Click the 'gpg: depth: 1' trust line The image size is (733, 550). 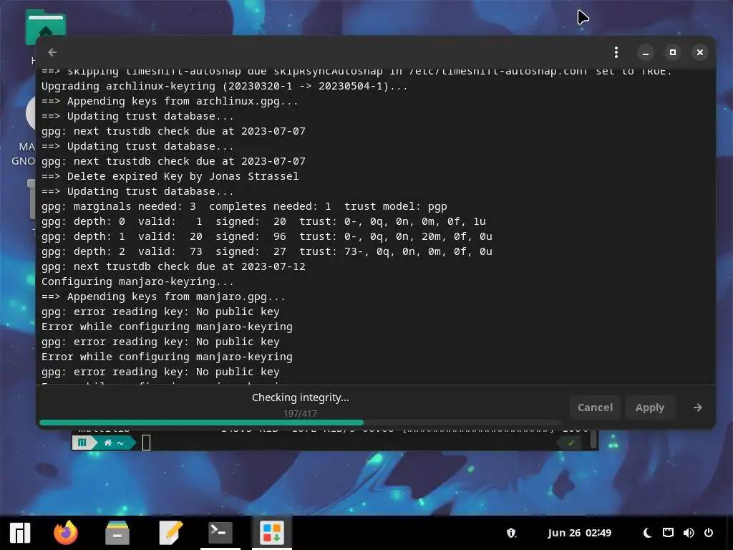pyautogui.click(x=266, y=236)
